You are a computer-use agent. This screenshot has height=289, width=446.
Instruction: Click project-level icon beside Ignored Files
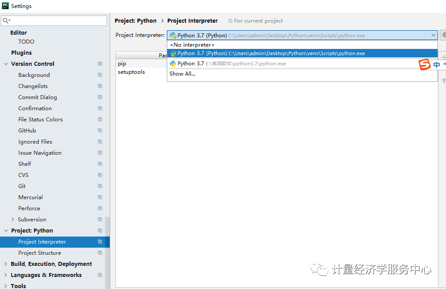100,141
